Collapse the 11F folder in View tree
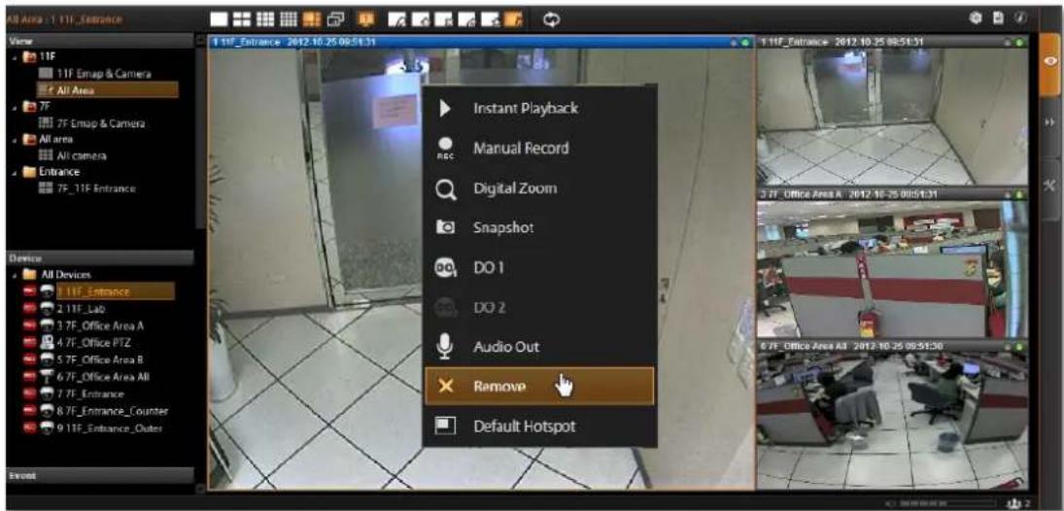Screen dimensions: 1064x511 (15, 57)
